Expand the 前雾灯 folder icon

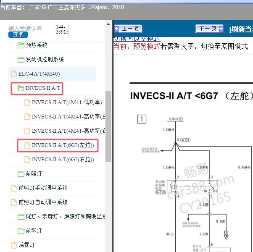point(21,231)
